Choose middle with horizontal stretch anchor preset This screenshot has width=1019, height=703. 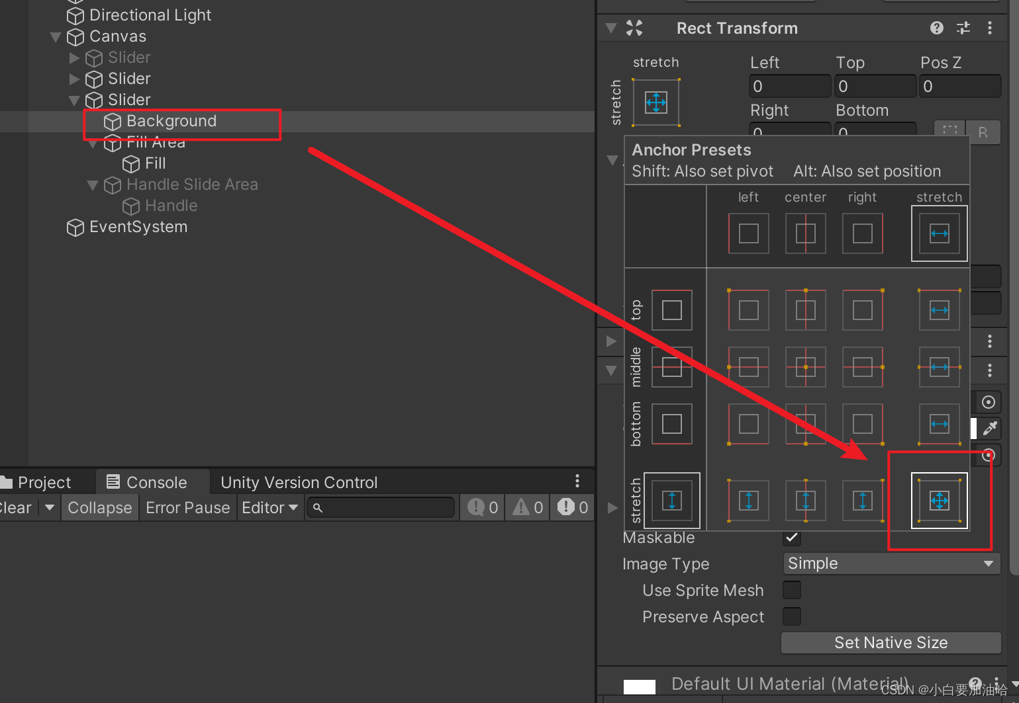[940, 367]
